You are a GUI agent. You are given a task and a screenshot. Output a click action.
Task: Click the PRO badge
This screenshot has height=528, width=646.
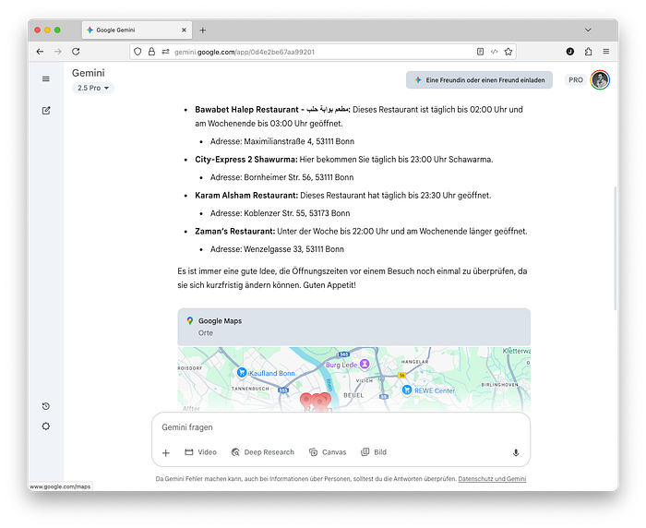pos(576,80)
